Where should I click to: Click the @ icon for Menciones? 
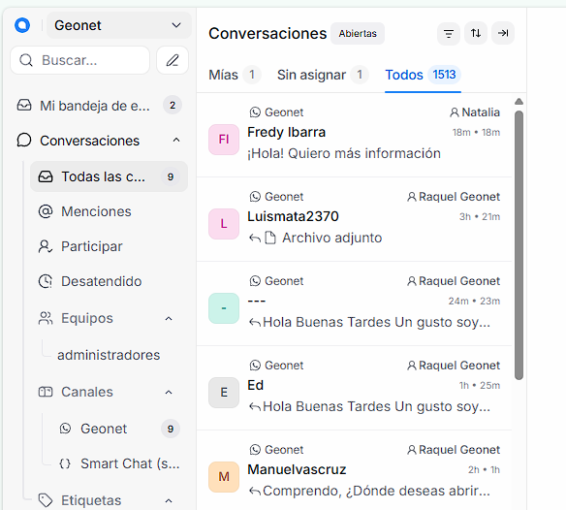tap(46, 211)
